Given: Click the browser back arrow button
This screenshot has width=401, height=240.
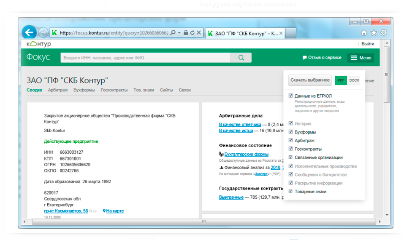Looking at the screenshot, I should pos(29,32).
